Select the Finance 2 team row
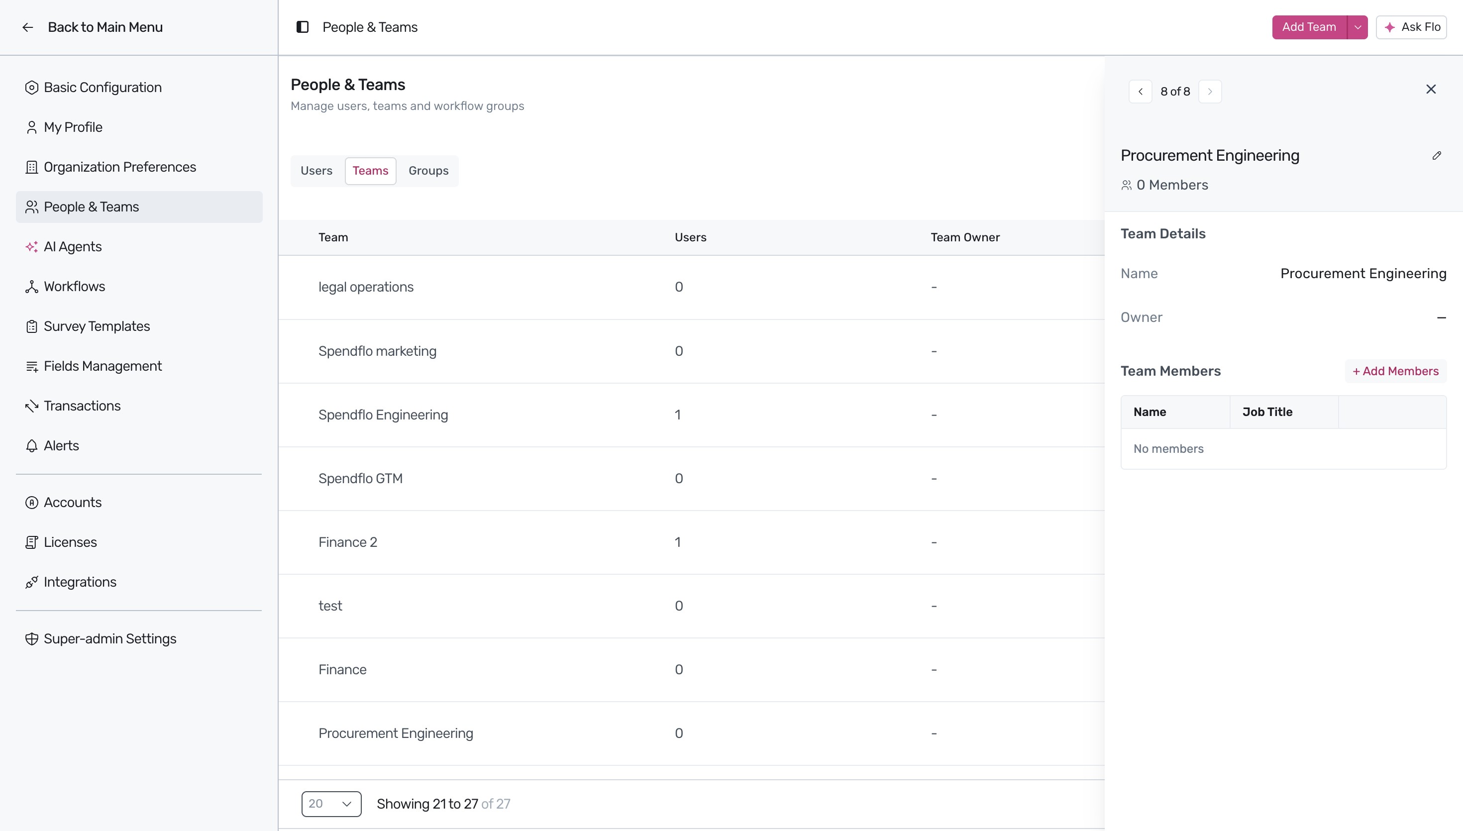The image size is (1463, 831). [x=692, y=542]
